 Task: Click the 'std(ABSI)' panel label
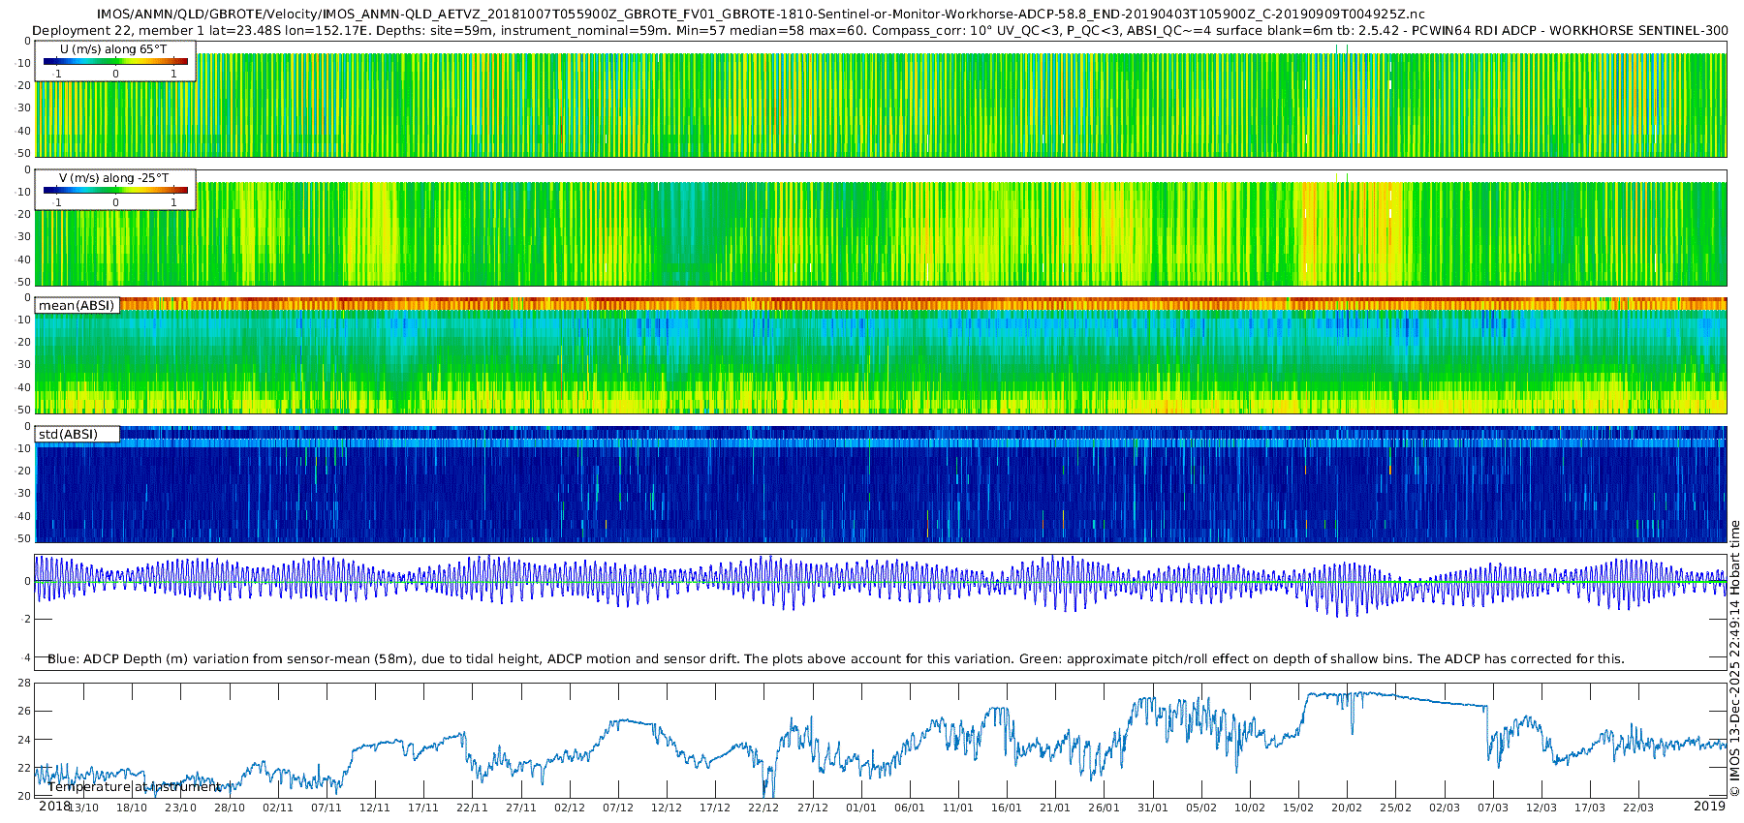point(68,435)
